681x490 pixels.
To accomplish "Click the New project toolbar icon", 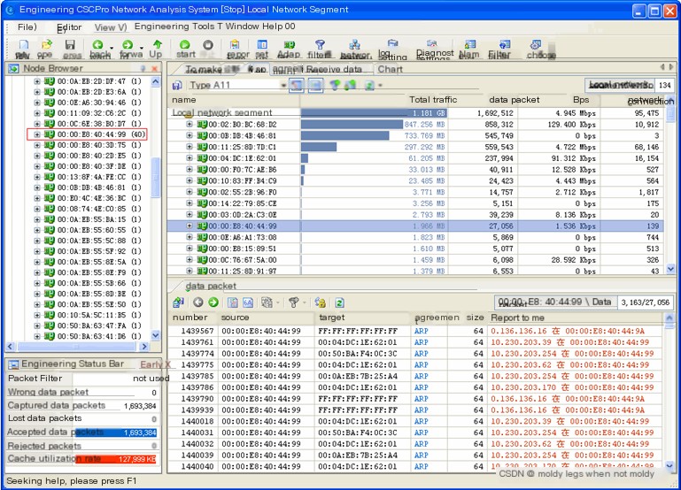I will point(24,44).
